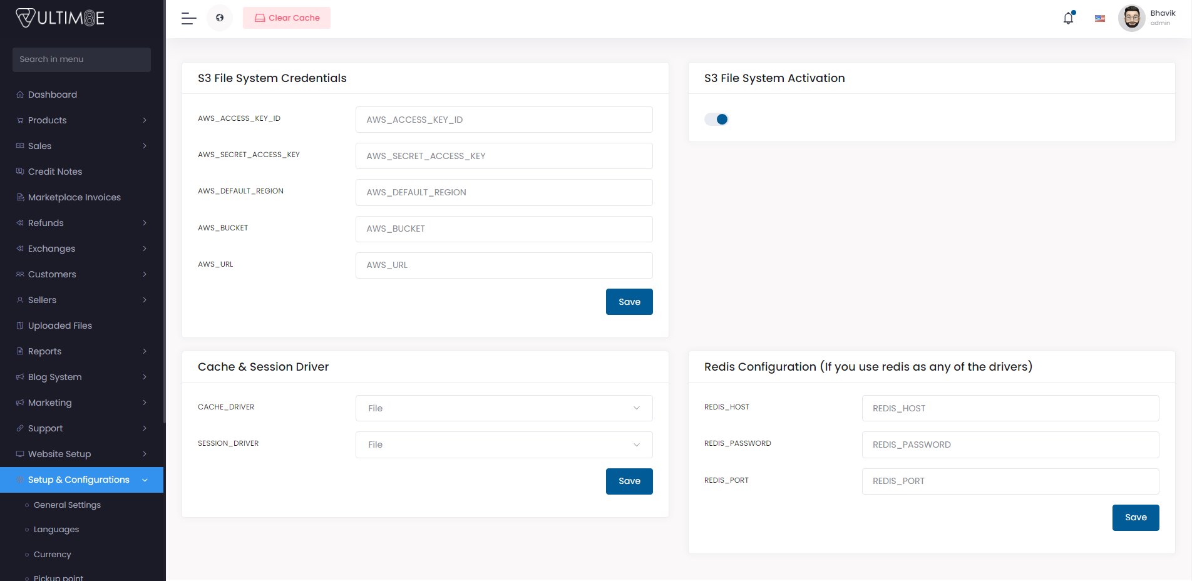Click the Credit Notes sidebar icon
The image size is (1192, 581).
(19, 171)
